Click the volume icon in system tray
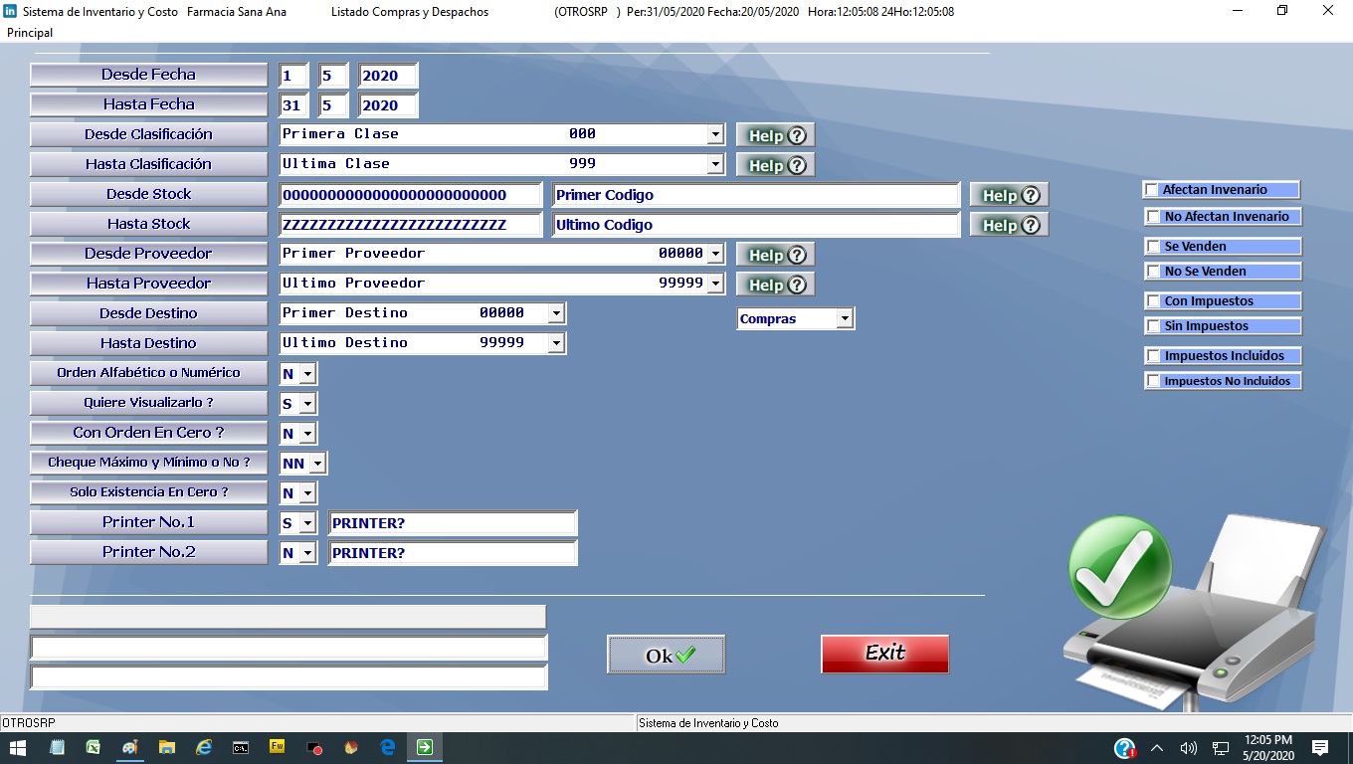 click(x=1188, y=748)
